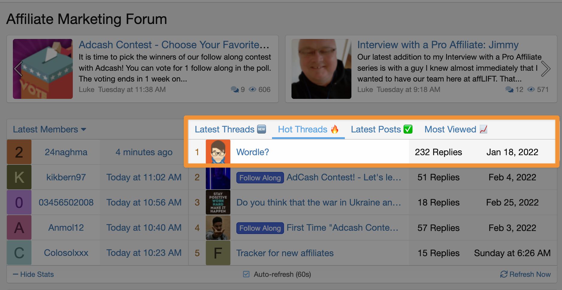Open the Wordle thread author's avatar
This screenshot has height=290, width=562.
point(218,152)
